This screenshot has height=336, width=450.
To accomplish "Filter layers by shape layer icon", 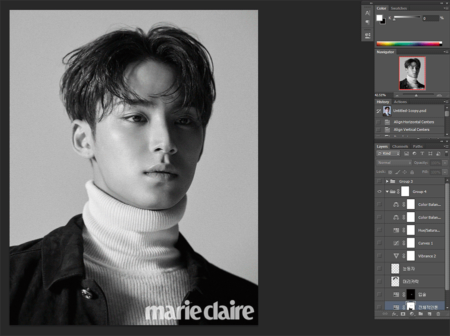I will pyautogui.click(x=430, y=154).
